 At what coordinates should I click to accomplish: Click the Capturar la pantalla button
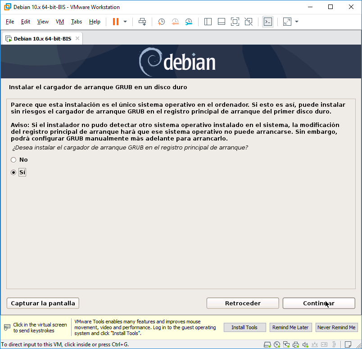pos(43,303)
